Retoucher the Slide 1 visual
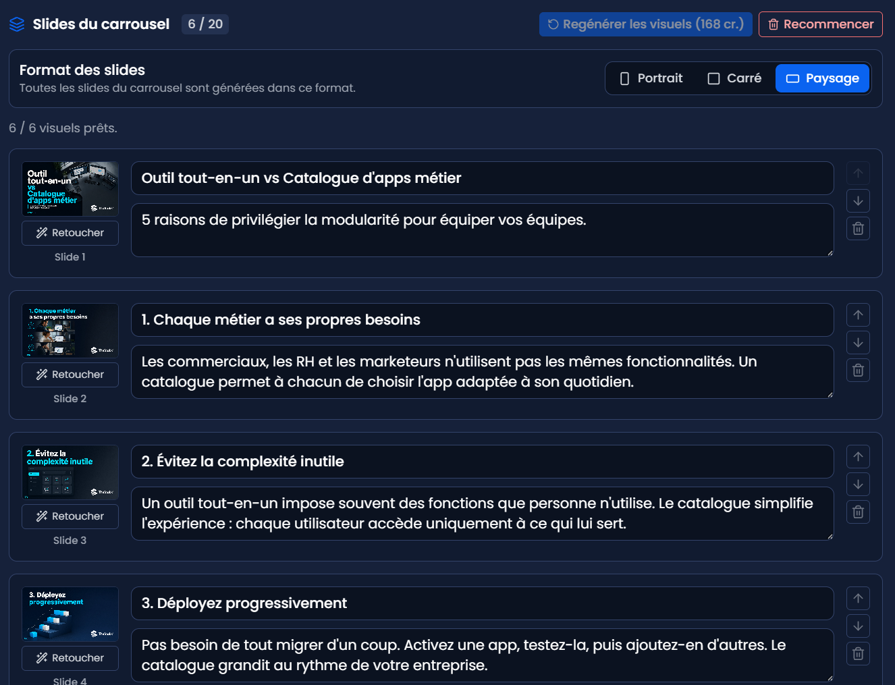895x685 pixels. point(70,233)
